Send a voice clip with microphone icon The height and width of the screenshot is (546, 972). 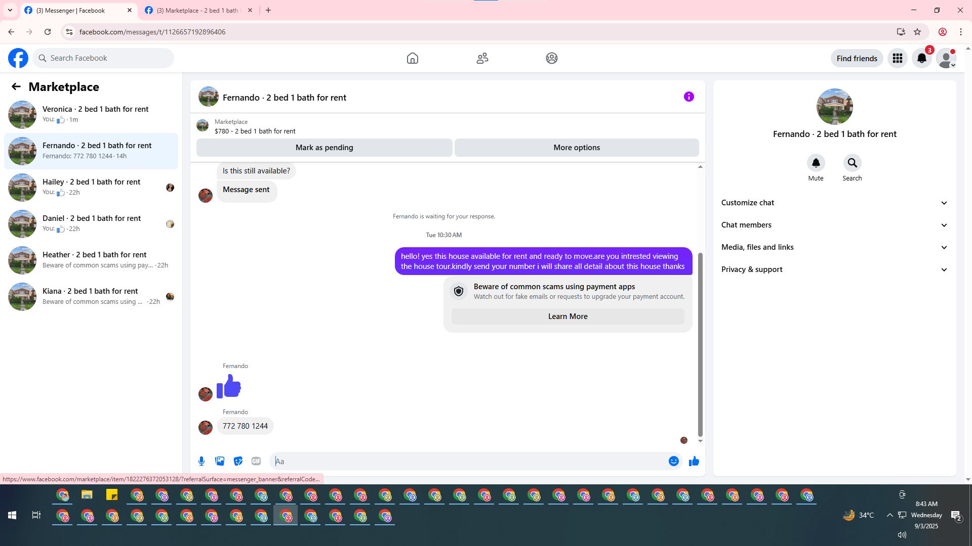click(x=201, y=461)
